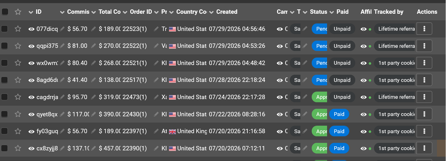Click the eye icon beside ID qqpi375

(31, 46)
